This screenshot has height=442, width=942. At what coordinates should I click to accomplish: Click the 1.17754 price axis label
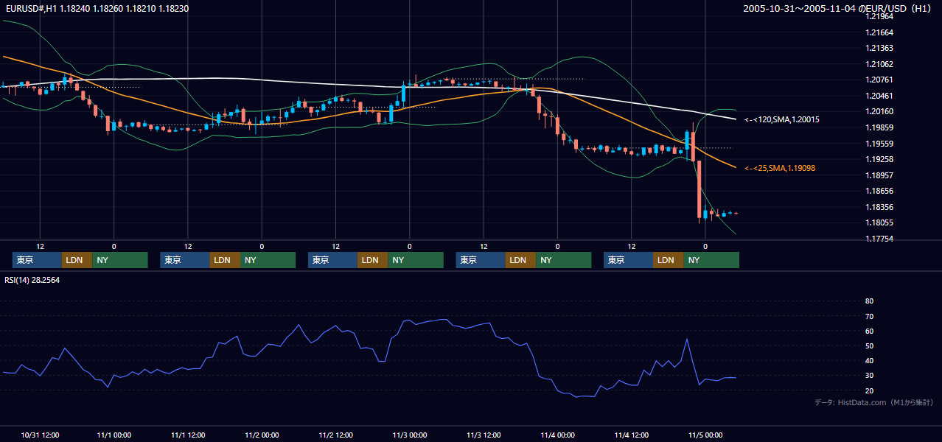tap(879, 239)
